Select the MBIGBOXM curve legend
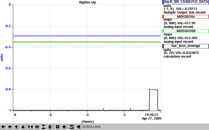Viewport: 209px width, 130px height. point(185,31)
